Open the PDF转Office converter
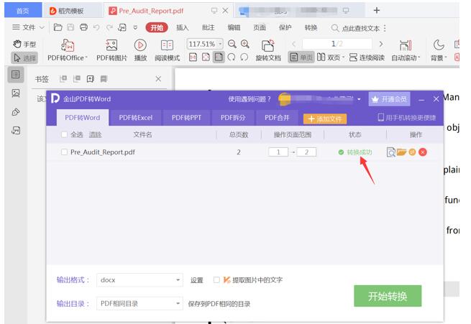Viewport: 471px width, 324px height. (x=68, y=50)
